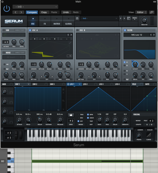Click the OSC A LEVEL knob
This screenshot has width=158, height=173.
pos(68,75)
